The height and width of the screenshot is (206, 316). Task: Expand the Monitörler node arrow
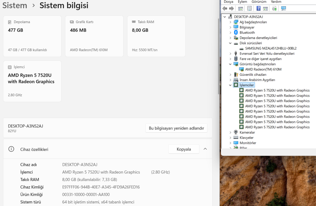pyautogui.click(x=230, y=143)
